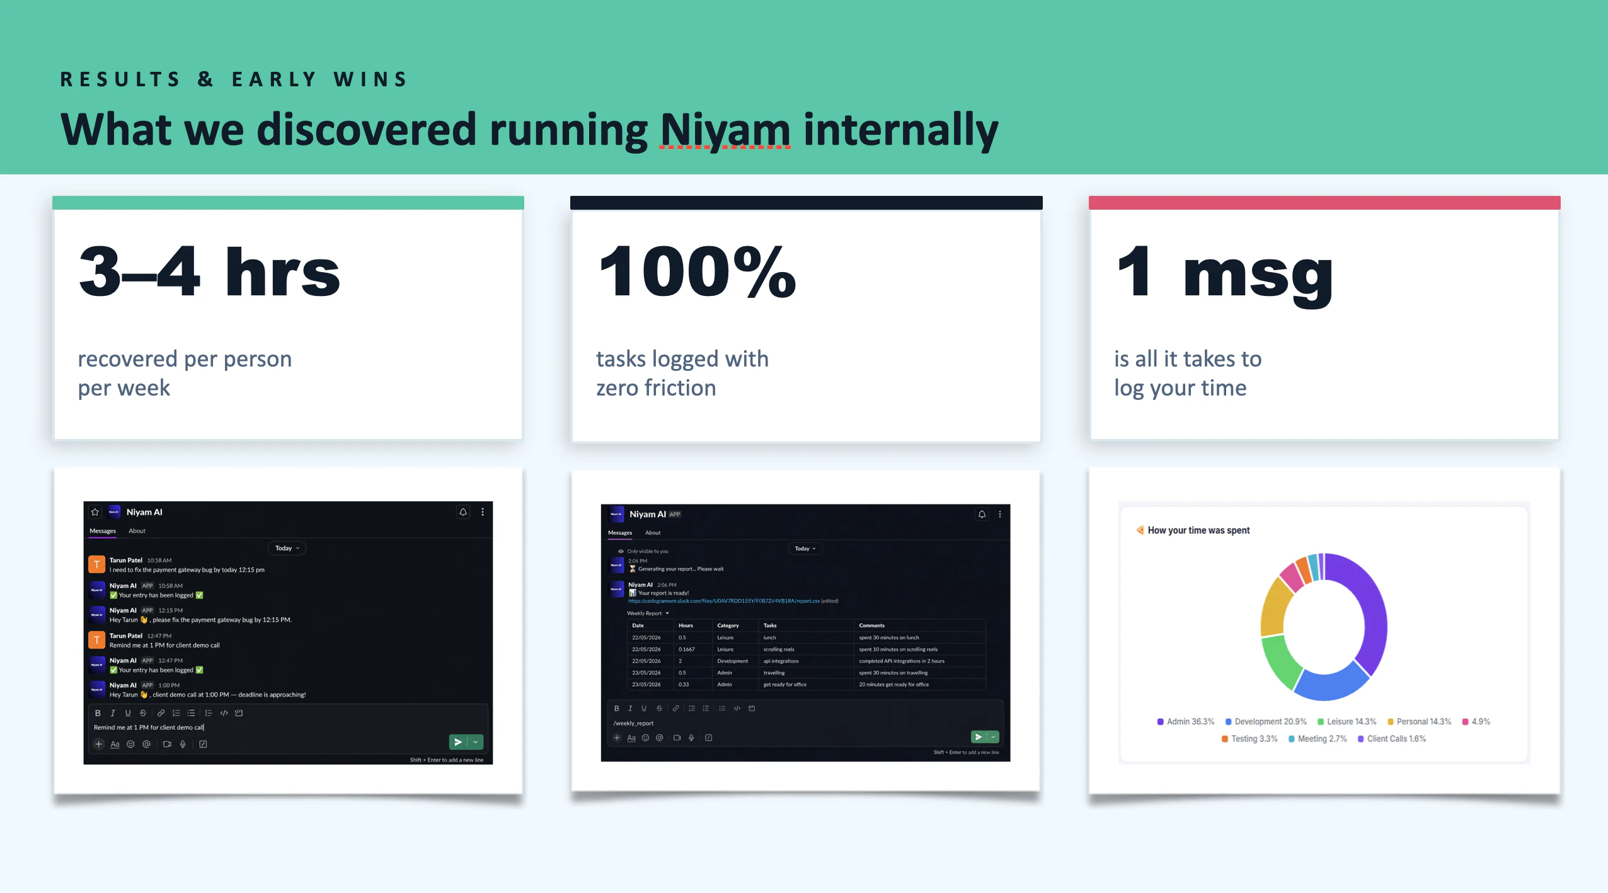Star the Niyam AI conversation
1608x893 pixels.
95,512
